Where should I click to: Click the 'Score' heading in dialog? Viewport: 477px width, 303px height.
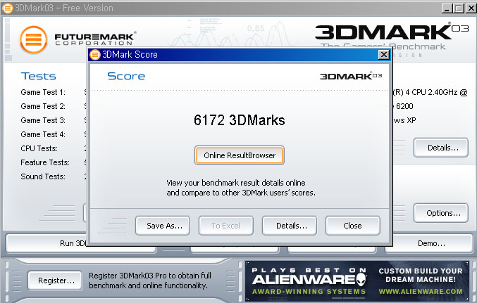point(126,76)
